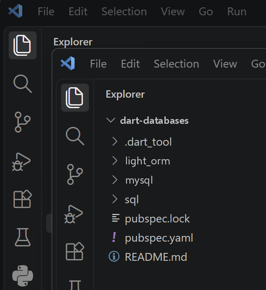The width and height of the screenshot is (266, 290).
Task: Click the dart-databases folder label
Action: coord(154,121)
